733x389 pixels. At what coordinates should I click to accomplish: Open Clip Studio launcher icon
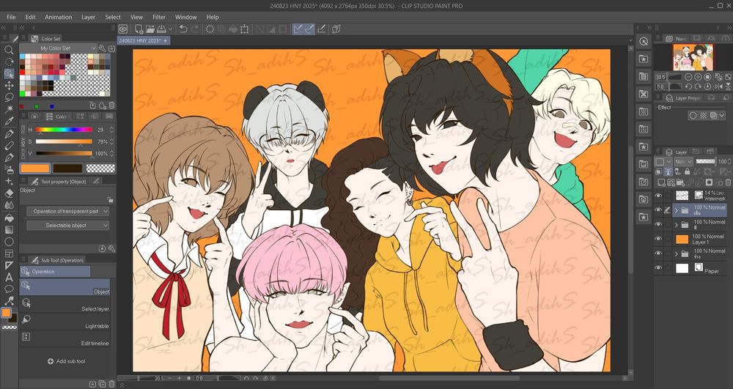point(123,29)
